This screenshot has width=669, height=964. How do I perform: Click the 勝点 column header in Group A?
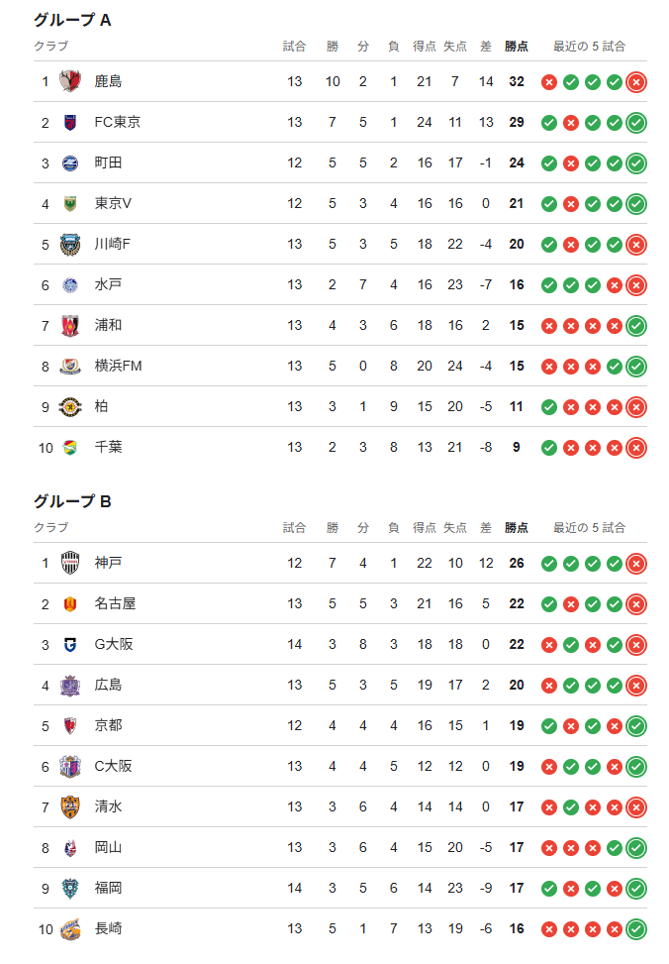[516, 46]
